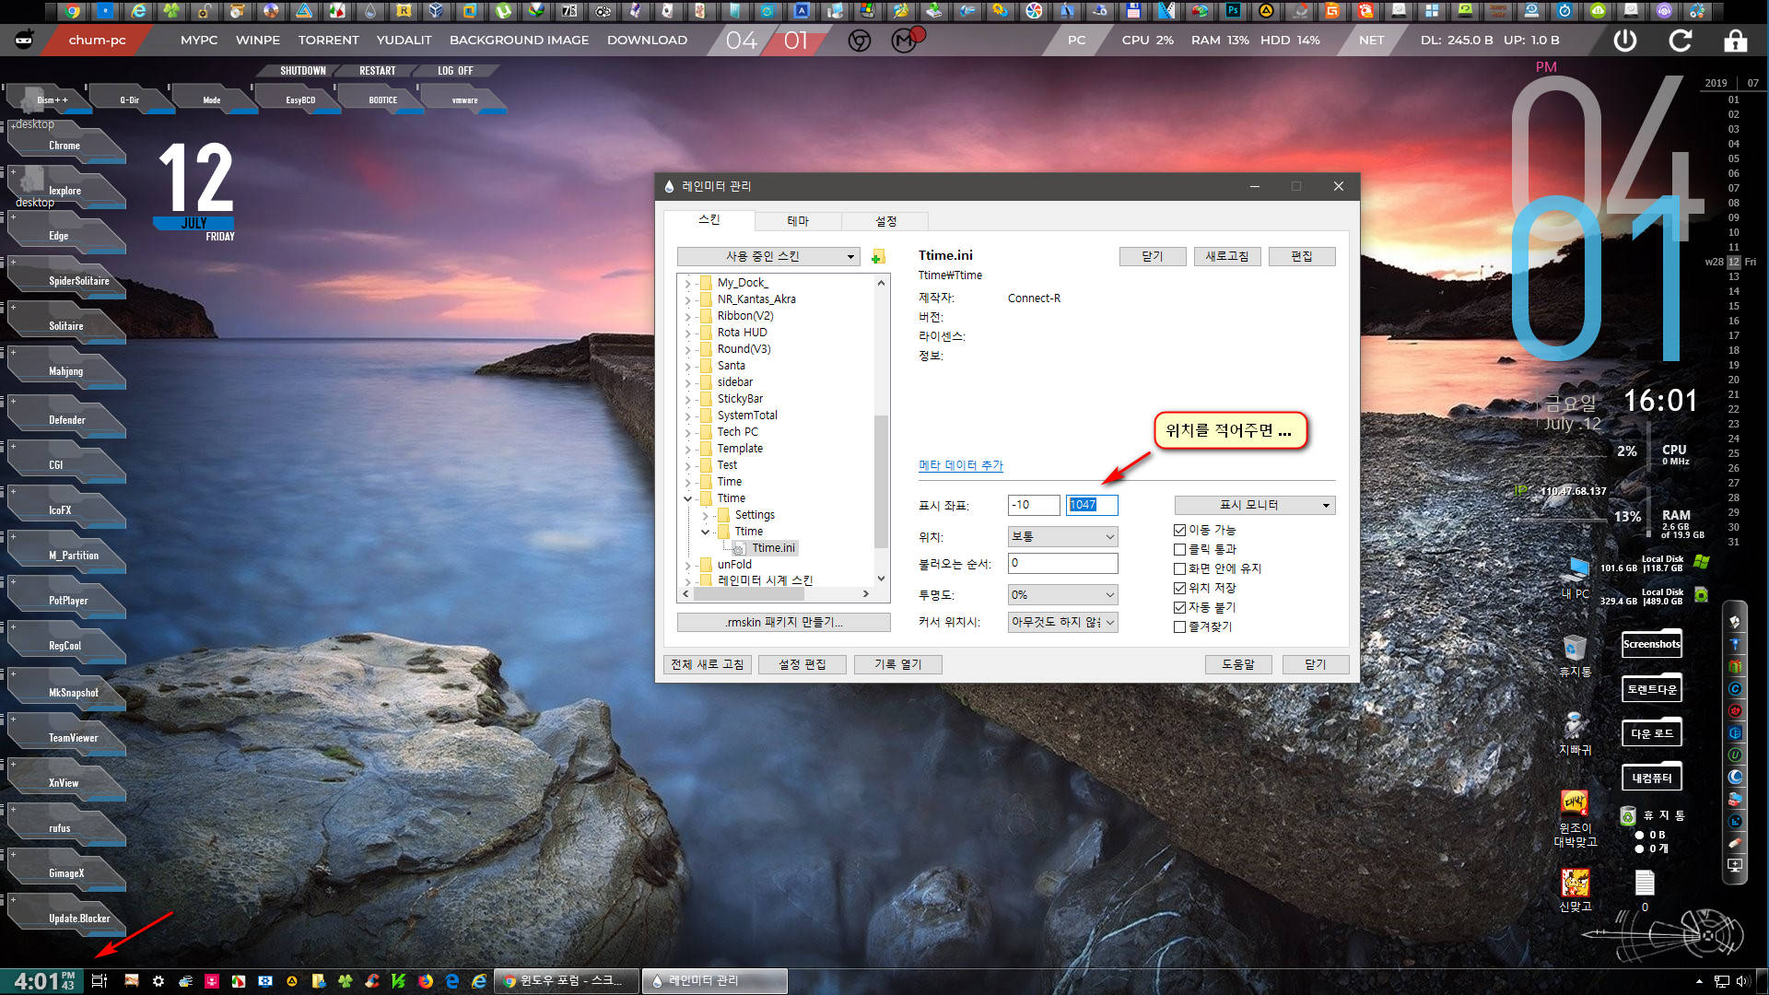Collapse the Ttime folder in skin tree
The image size is (1769, 995).
[687, 498]
